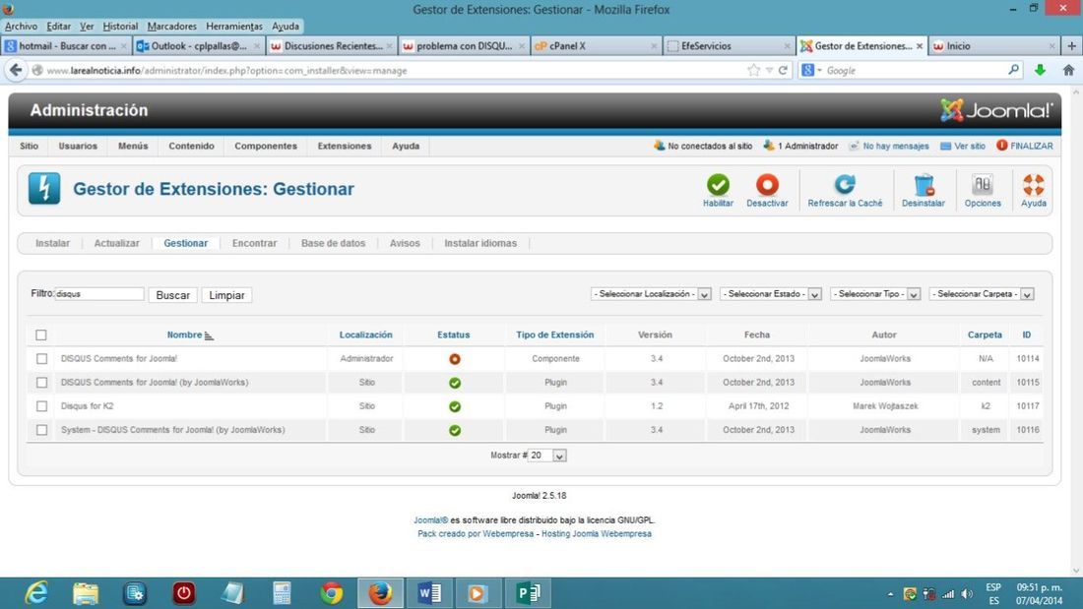The width and height of the screenshot is (1083, 609).
Task: Open the address bar history dropdown arrow
Action: tap(769, 71)
